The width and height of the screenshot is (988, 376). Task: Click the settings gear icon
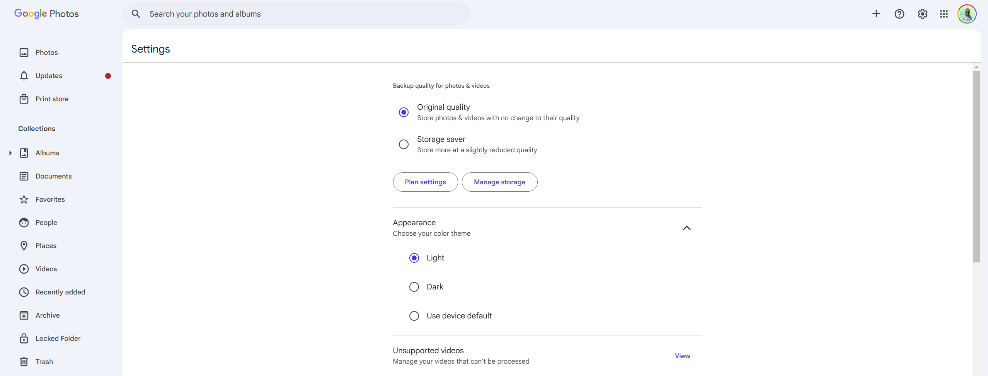point(922,14)
